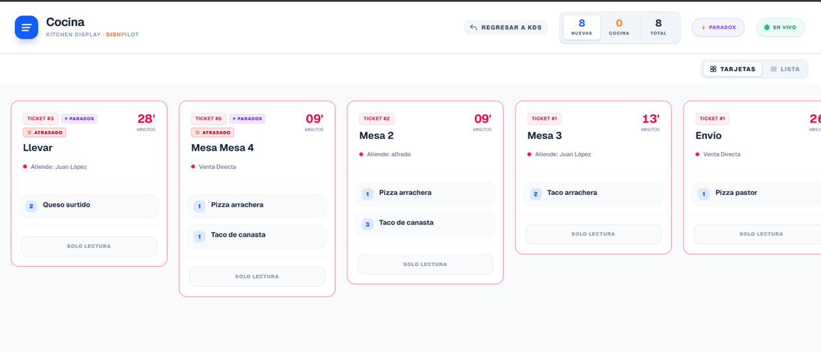
Task: Select the Cocina counter tab
Action: 619,27
